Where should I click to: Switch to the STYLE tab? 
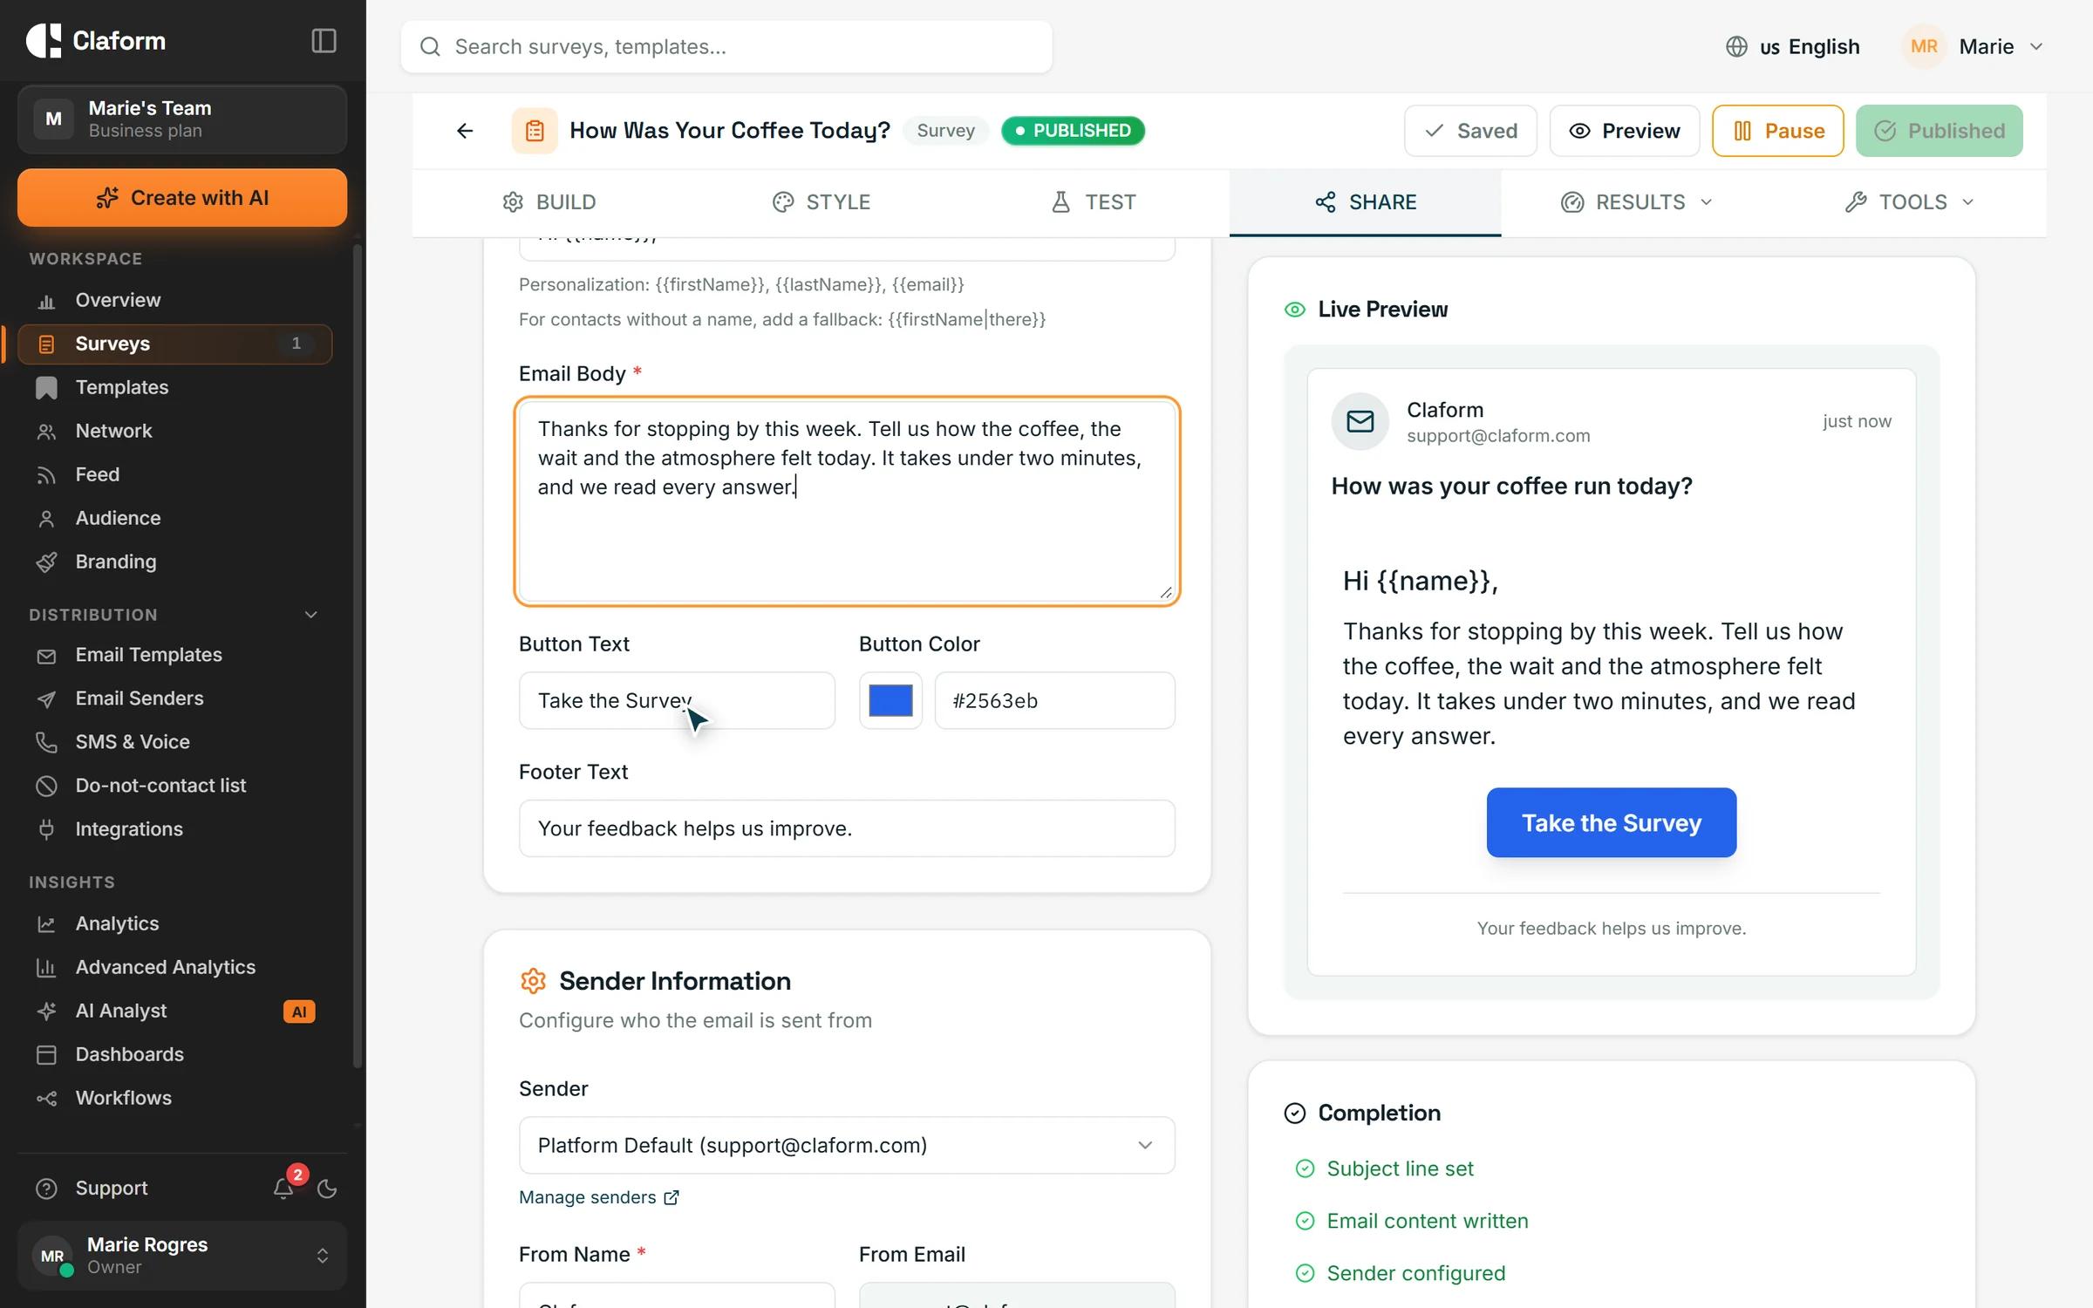(x=822, y=202)
